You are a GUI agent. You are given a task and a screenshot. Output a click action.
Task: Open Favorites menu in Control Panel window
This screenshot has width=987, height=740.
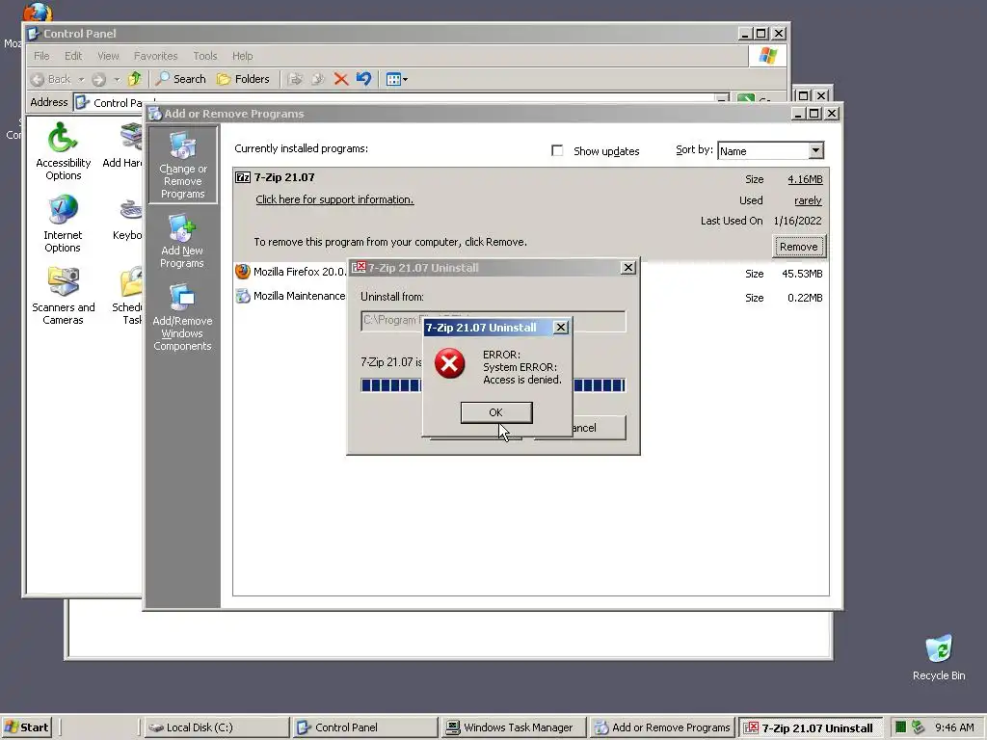(x=155, y=56)
